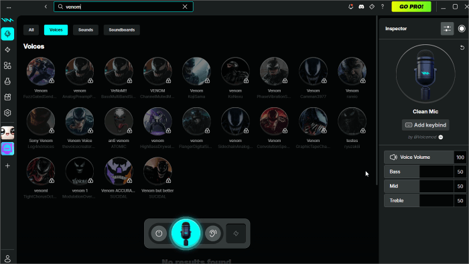
Task: Open the Discord link icon
Action: (361, 7)
